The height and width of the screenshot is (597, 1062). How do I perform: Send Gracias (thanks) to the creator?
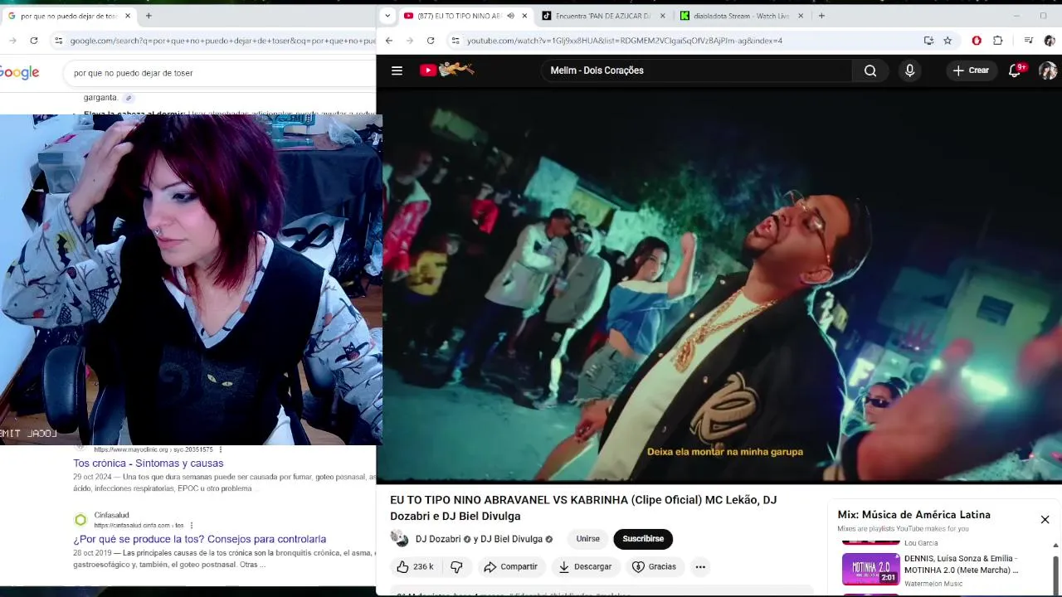[x=654, y=566]
